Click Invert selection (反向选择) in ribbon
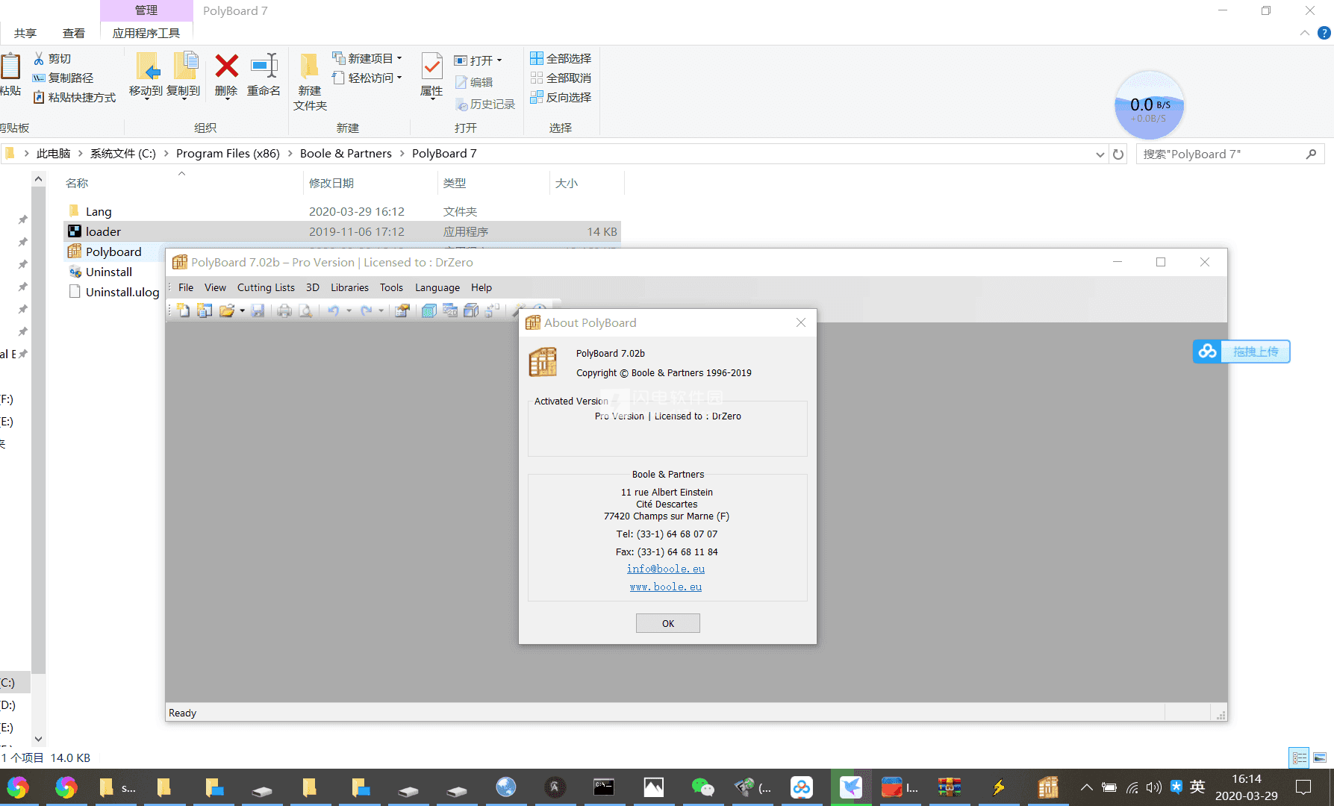Screen dimensions: 1334x806 561,97
